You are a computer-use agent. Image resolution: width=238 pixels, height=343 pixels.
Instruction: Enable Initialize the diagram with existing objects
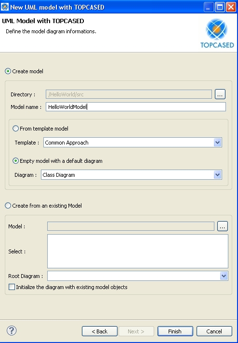point(12,287)
